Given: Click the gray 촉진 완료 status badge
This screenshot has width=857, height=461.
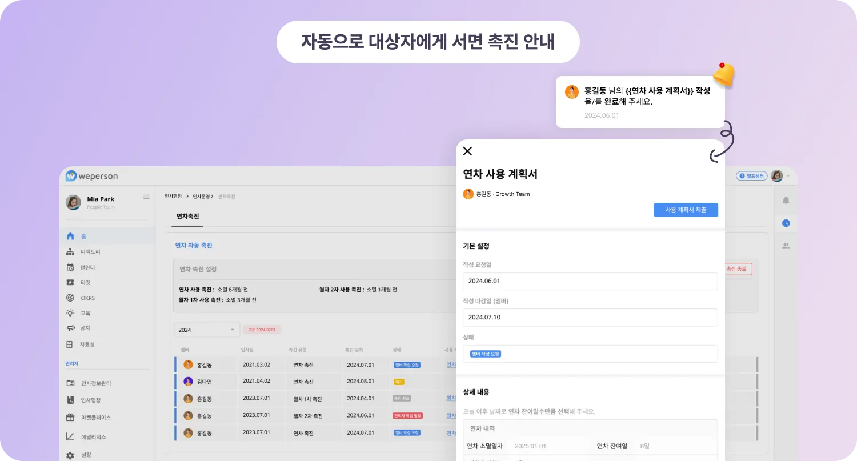Looking at the screenshot, I should click(402, 399).
